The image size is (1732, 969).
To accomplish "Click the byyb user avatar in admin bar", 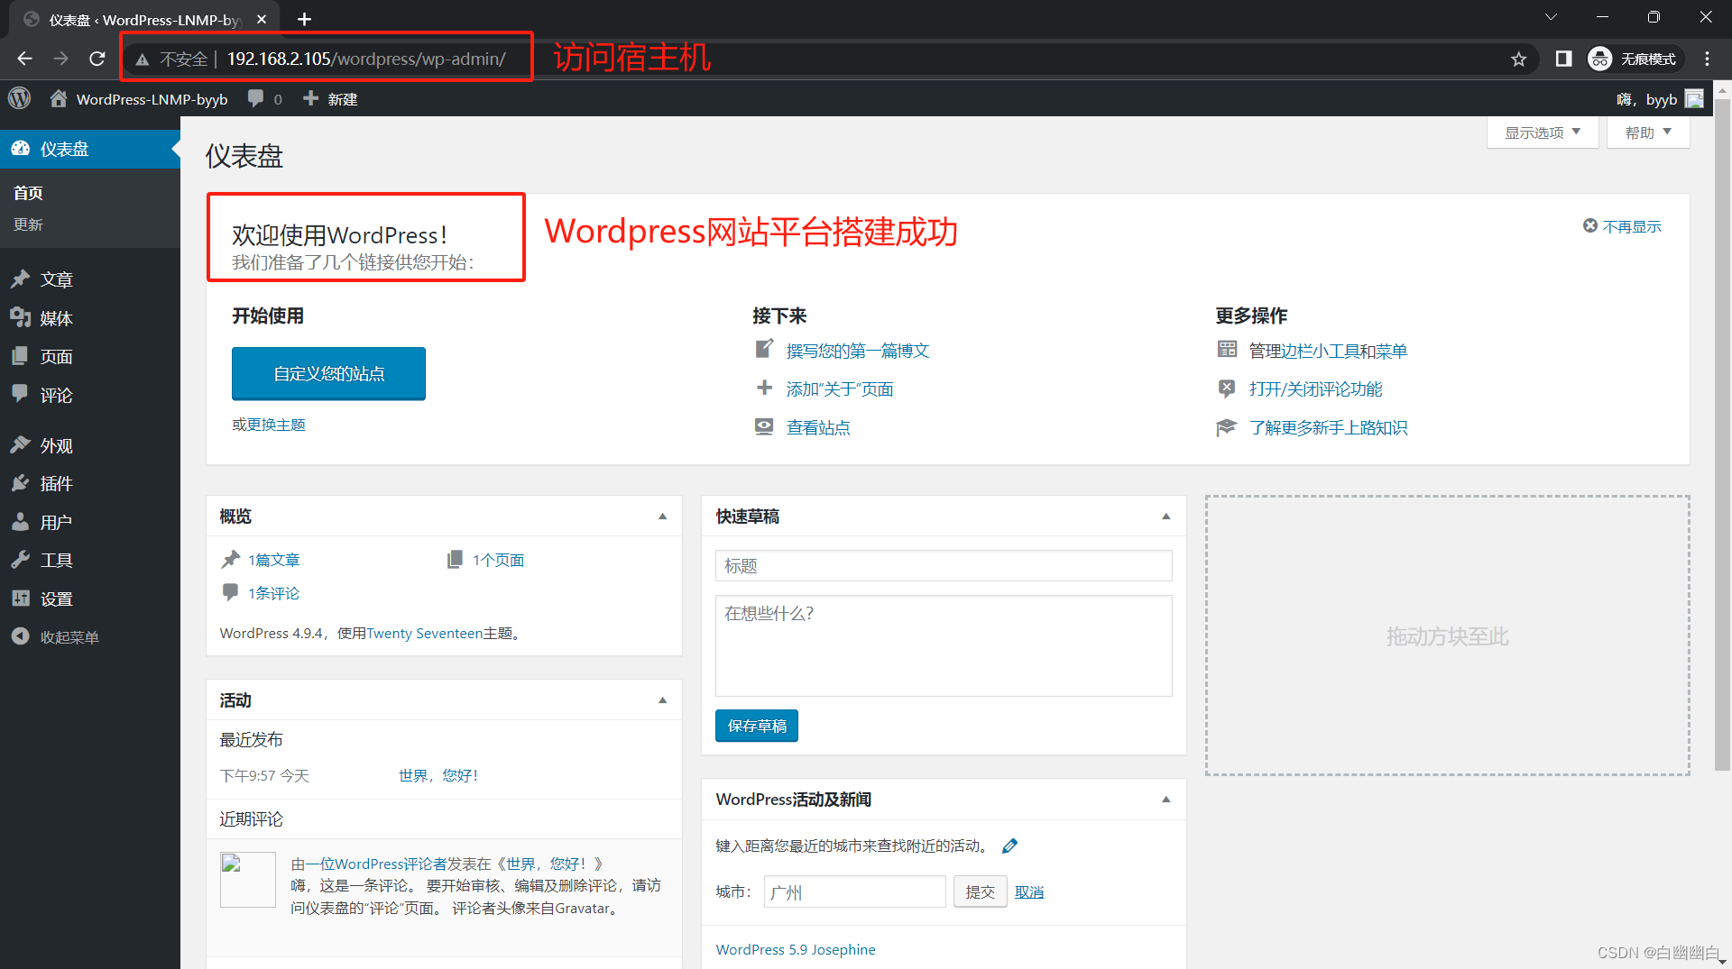I will [1694, 98].
